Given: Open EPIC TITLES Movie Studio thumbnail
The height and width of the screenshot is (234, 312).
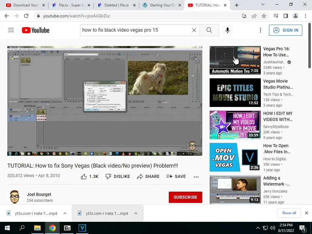Looking at the screenshot, I should [235, 93].
